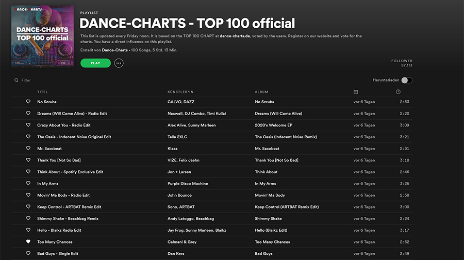
Task: Open album Think About
Action: coord(266,172)
